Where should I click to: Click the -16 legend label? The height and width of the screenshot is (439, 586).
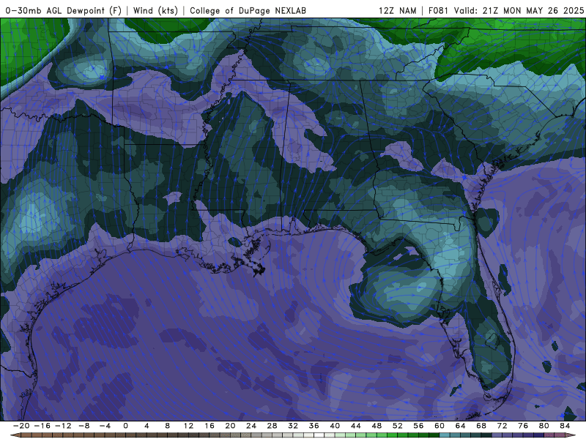pos(42,426)
